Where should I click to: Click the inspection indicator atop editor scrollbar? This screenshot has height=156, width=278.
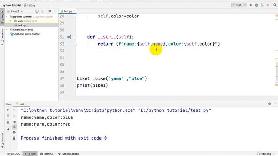(x=277, y=16)
